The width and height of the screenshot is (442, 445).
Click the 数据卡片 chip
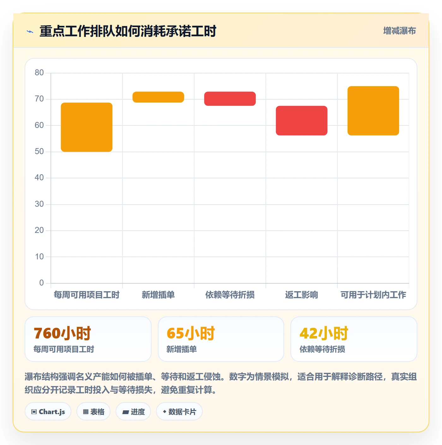click(179, 412)
